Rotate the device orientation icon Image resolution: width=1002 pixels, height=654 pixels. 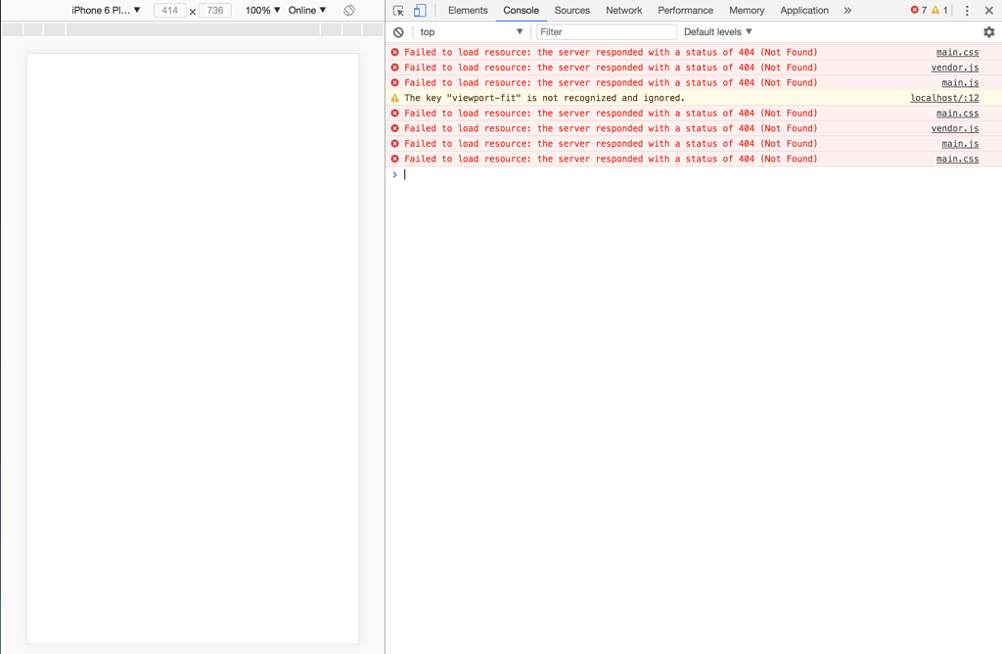349,11
